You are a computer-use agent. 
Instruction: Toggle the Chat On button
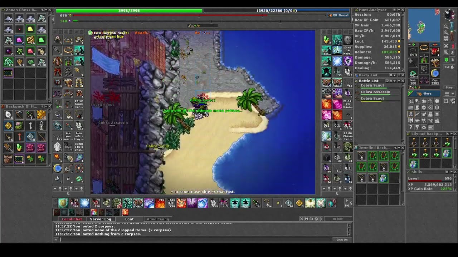342,240
